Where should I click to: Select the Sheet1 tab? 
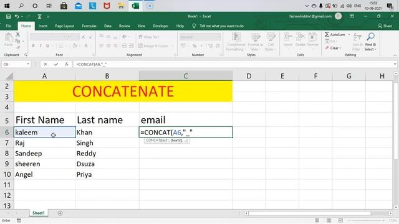[x=39, y=213]
